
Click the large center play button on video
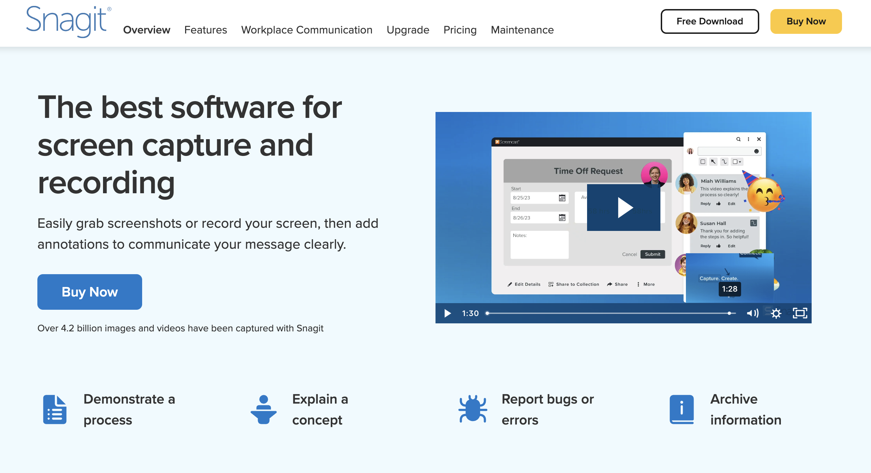[624, 208]
